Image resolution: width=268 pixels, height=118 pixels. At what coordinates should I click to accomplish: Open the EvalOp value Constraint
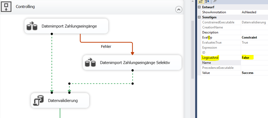[254, 37]
